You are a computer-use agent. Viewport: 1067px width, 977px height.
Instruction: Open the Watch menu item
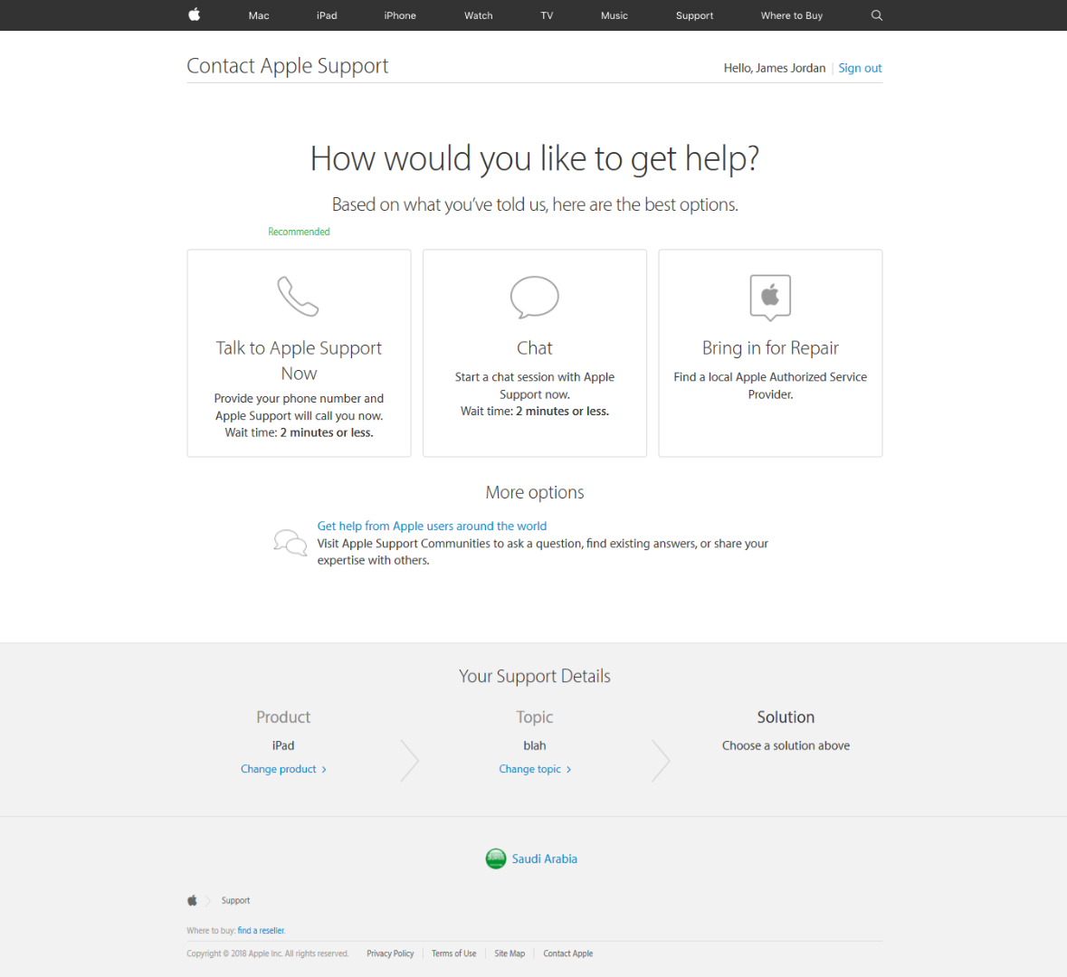point(479,15)
